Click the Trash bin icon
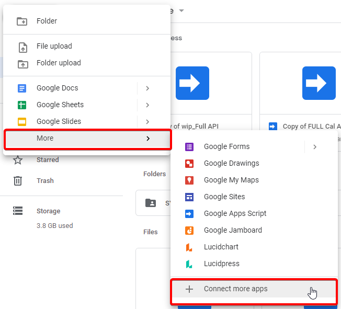The width and height of the screenshot is (341, 309). pyautogui.click(x=18, y=181)
